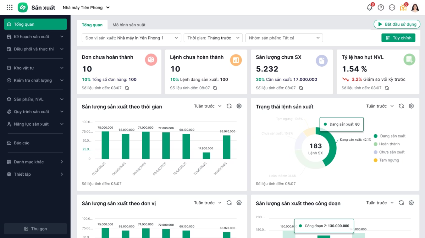Click the Tùy chỉnh button
This screenshot has width=425, height=238.
[398, 38]
